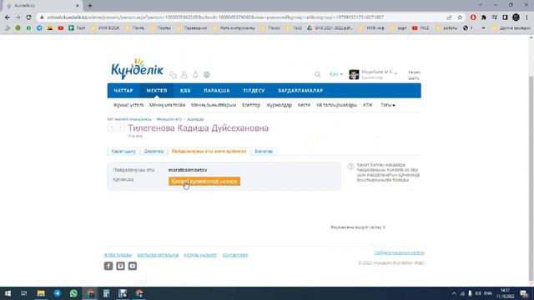
Task: Click the Күнделік logo
Action: (137, 69)
